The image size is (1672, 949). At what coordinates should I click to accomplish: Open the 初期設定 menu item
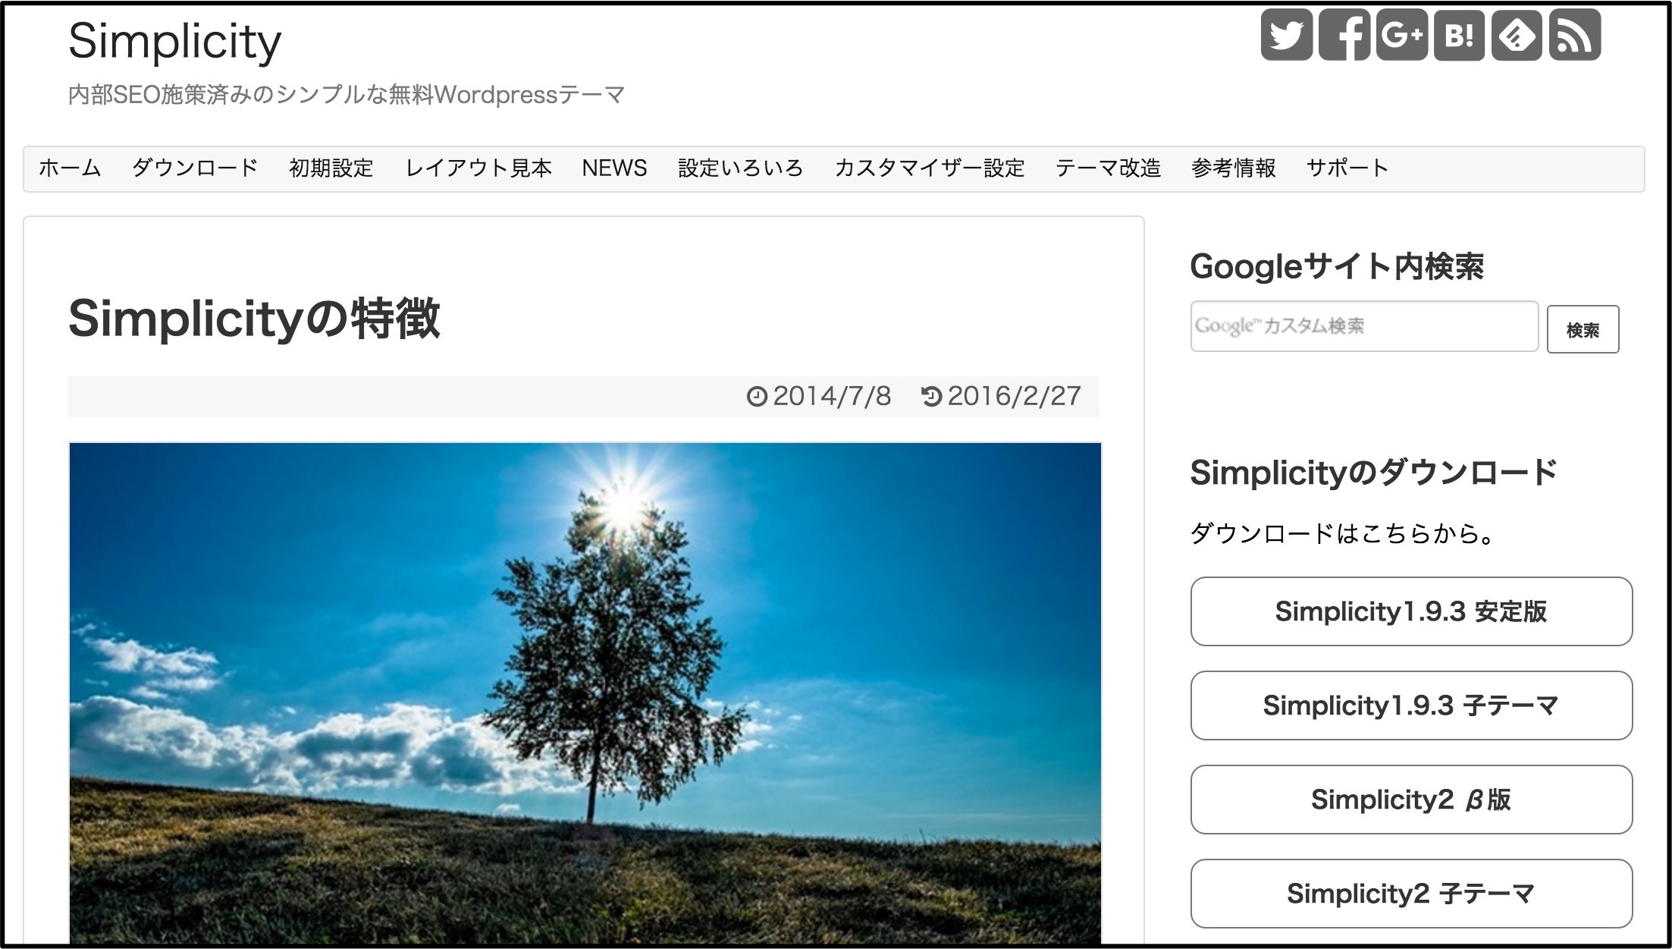(331, 168)
